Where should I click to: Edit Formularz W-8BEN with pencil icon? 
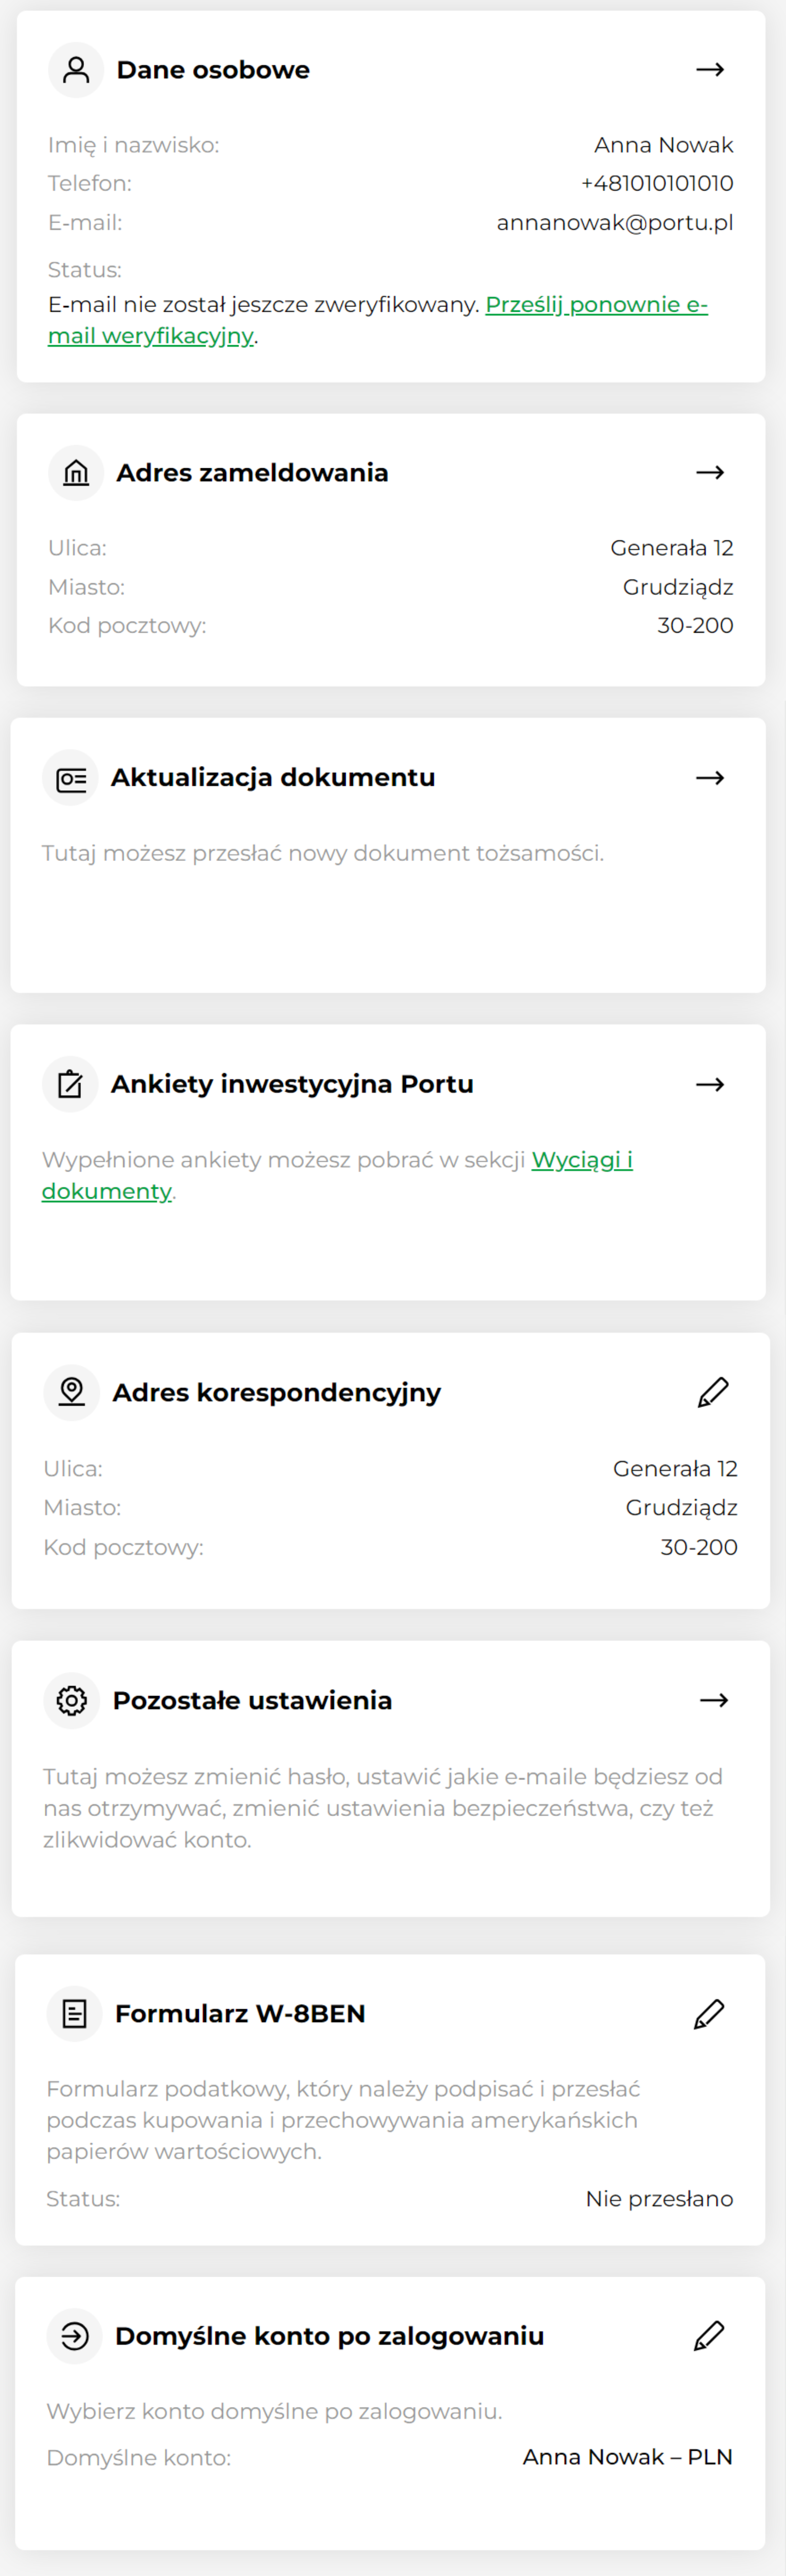709,2013
